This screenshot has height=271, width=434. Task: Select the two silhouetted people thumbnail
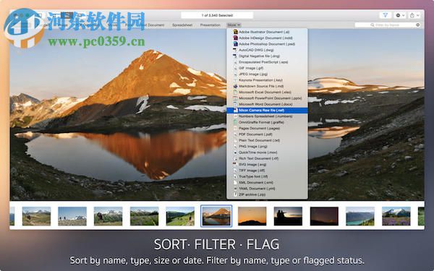(288, 216)
